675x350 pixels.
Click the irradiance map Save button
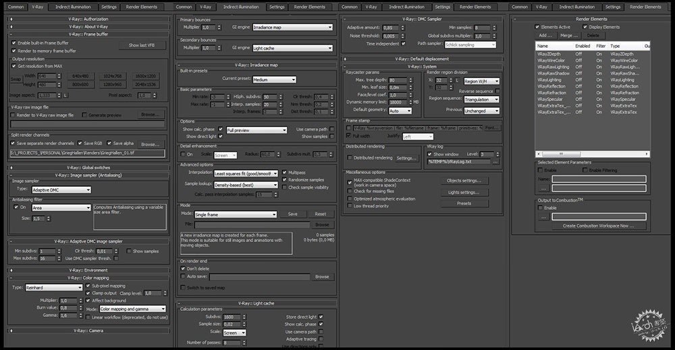pos(293,214)
